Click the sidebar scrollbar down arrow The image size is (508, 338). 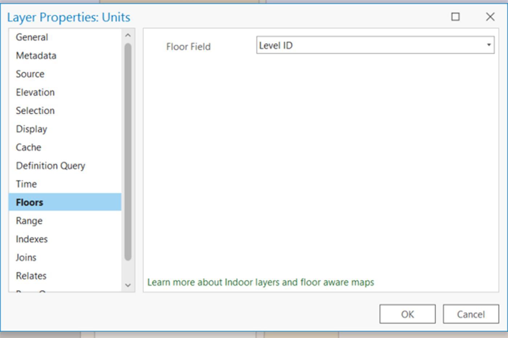pos(128,285)
